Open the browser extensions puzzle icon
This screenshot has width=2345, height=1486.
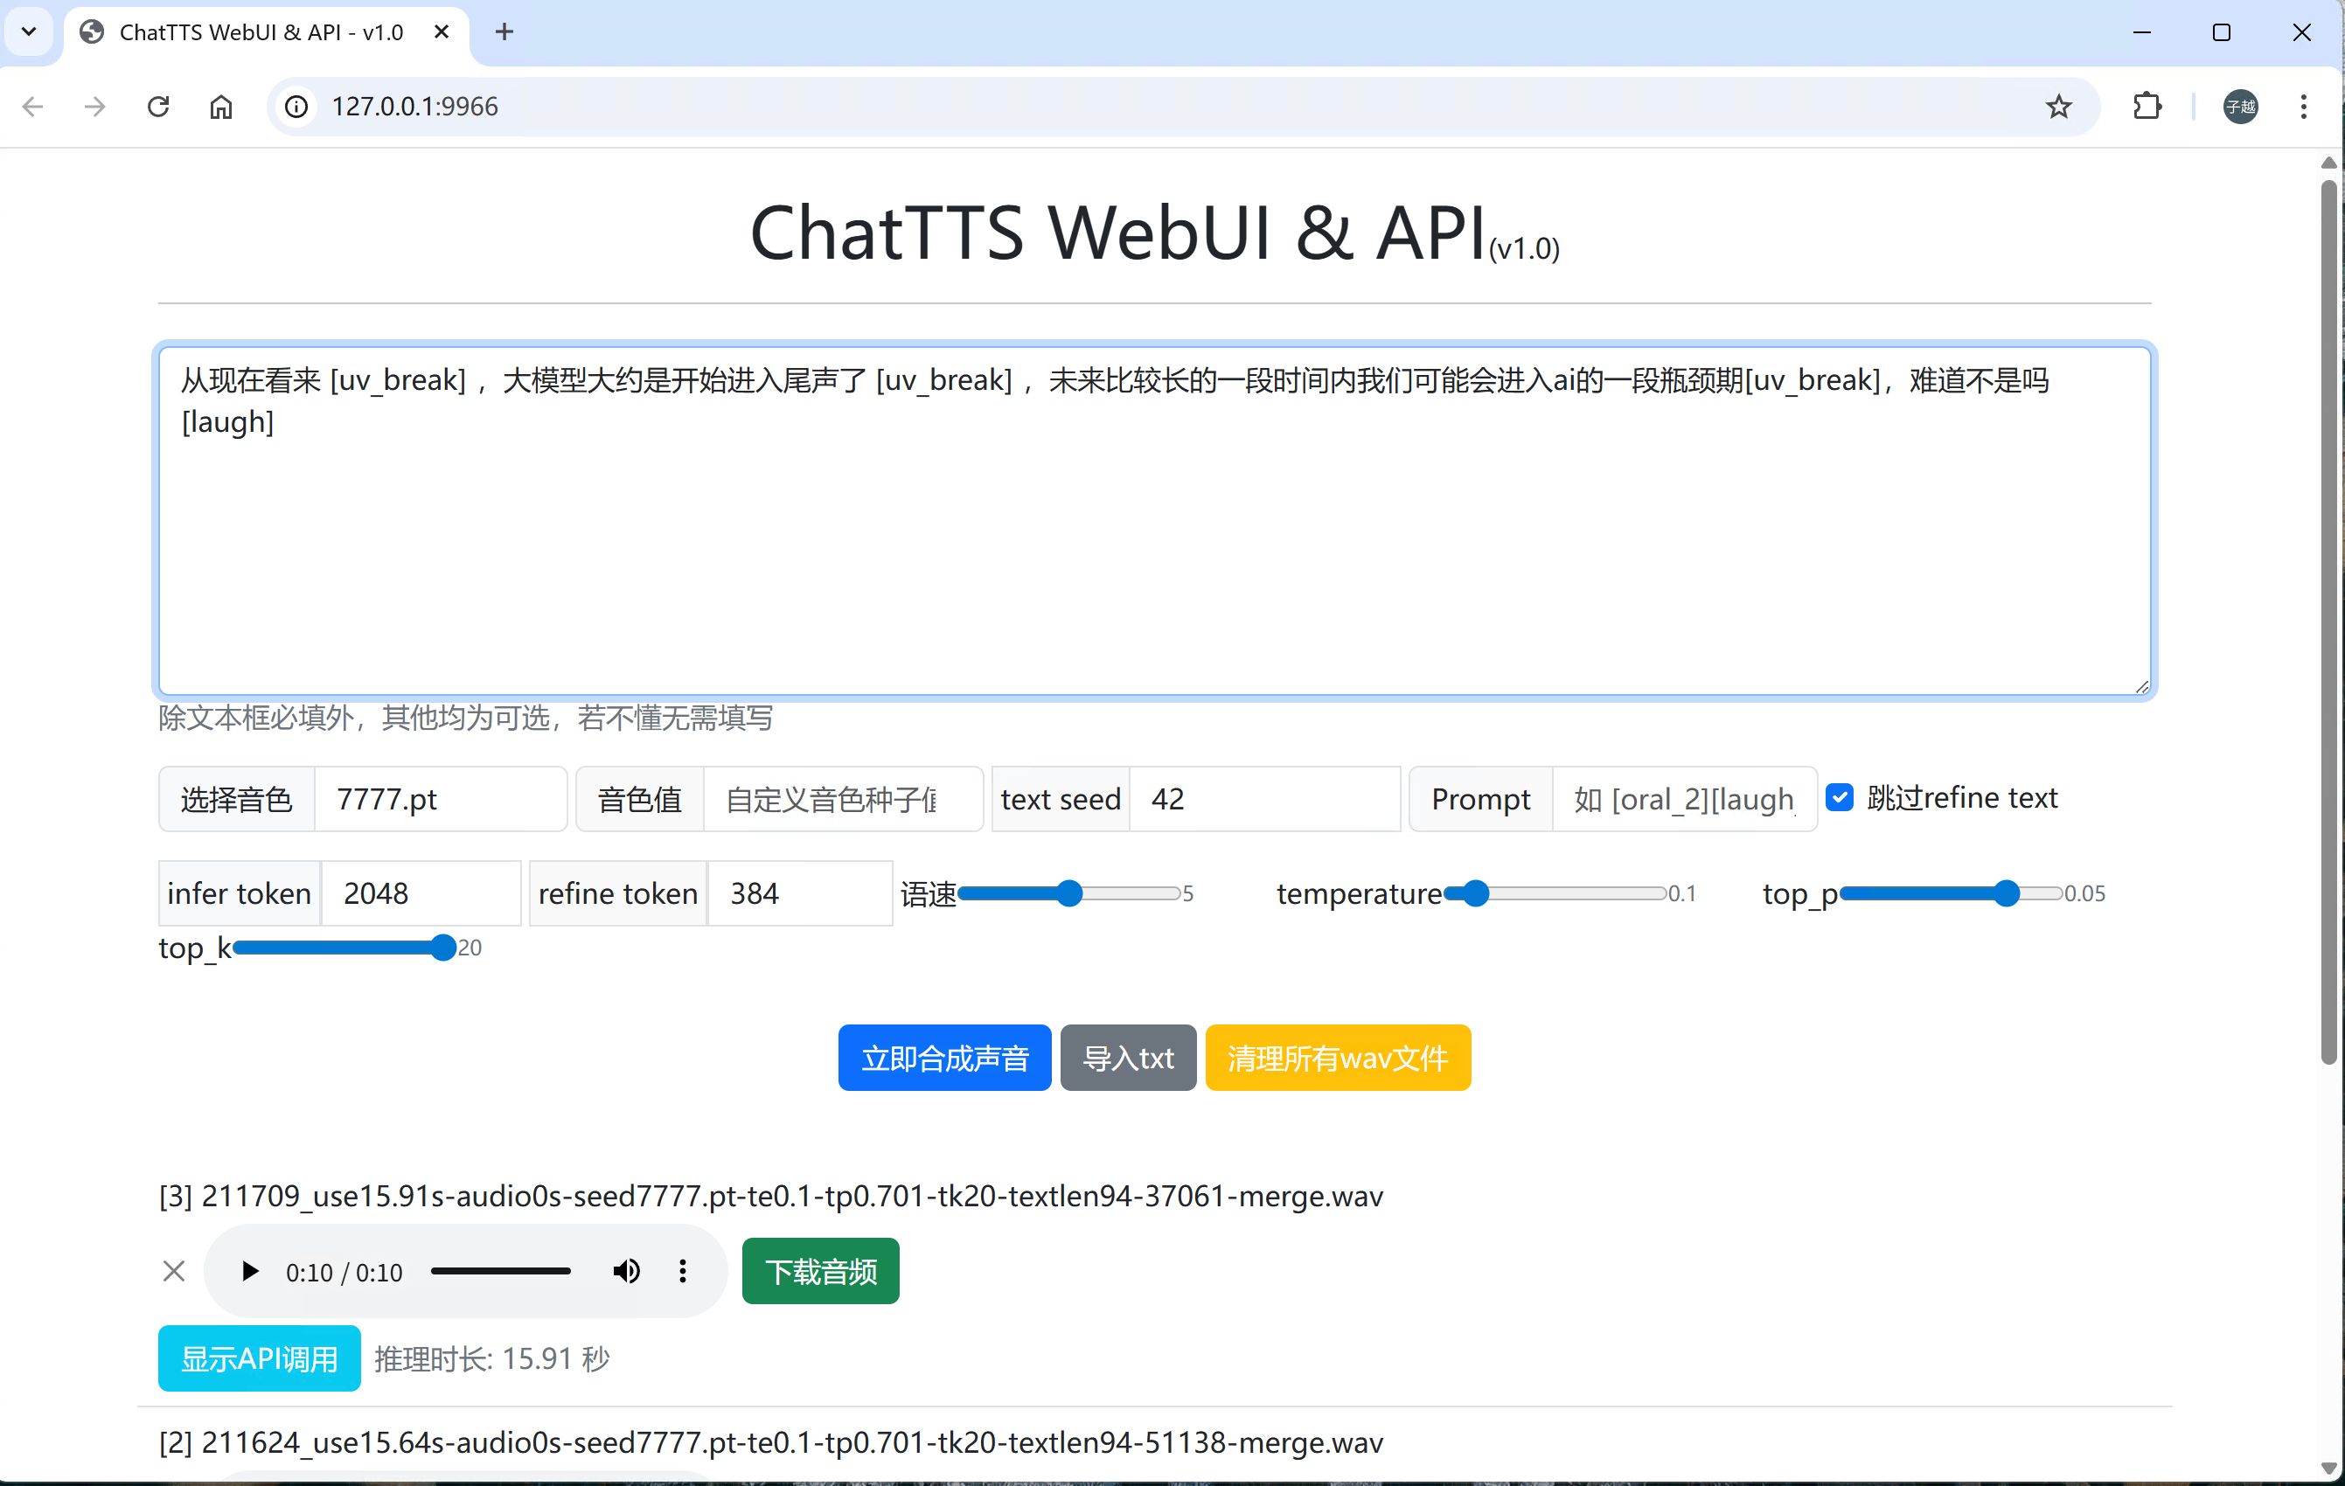tap(2147, 106)
